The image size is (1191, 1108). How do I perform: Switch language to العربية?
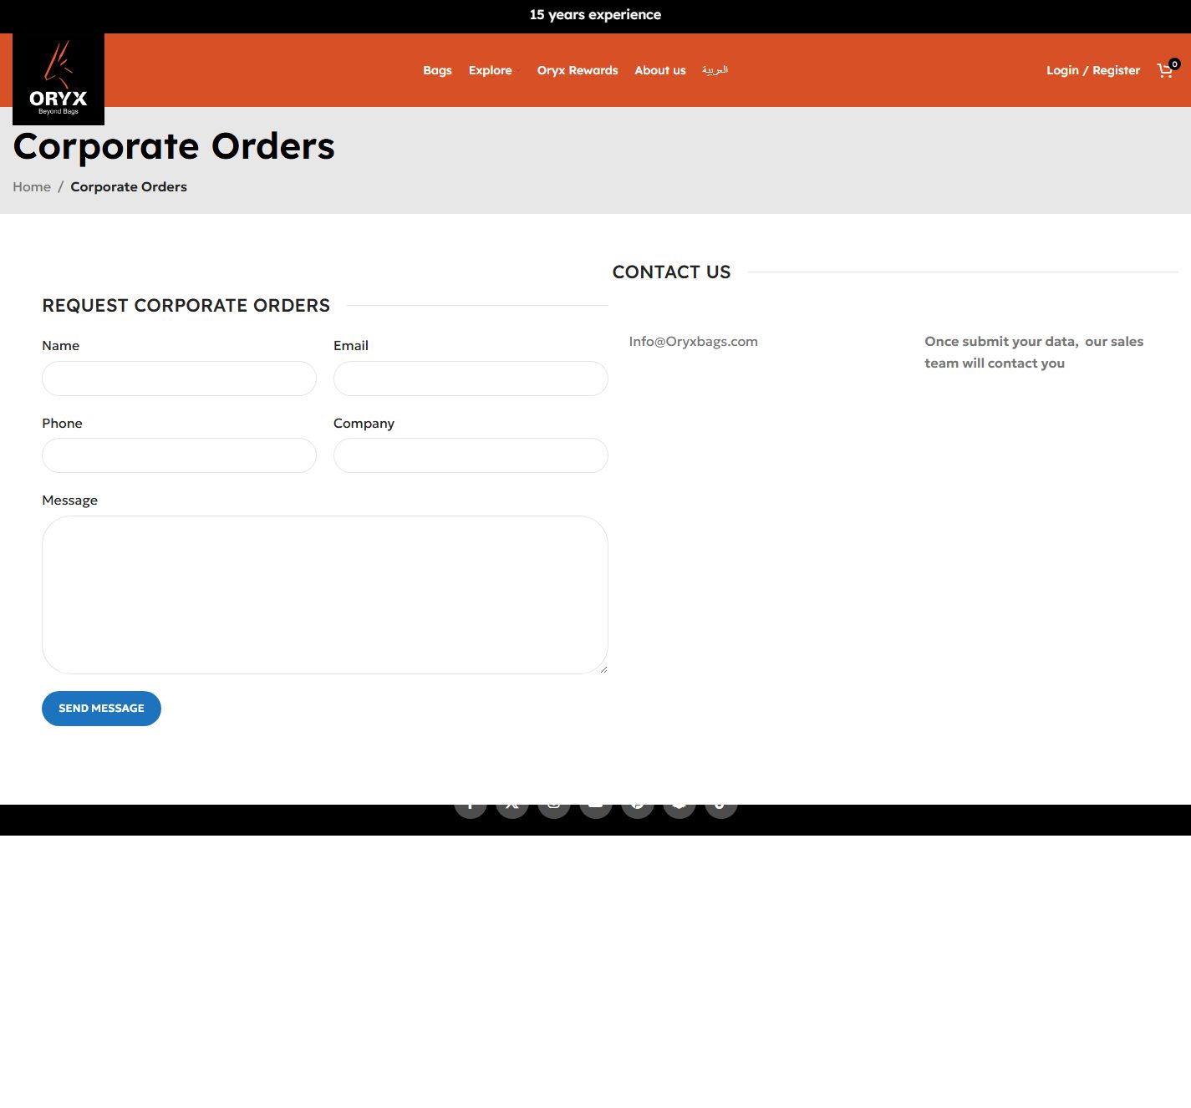click(715, 70)
